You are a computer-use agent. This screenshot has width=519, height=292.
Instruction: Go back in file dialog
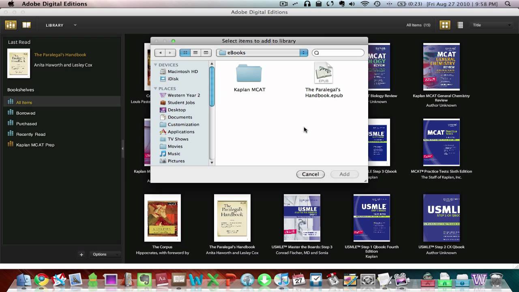click(x=160, y=53)
